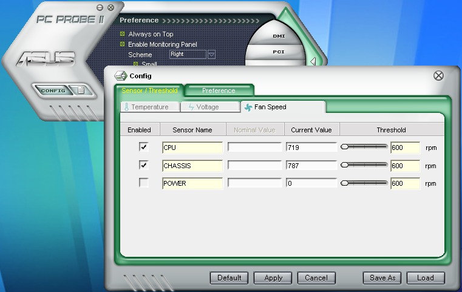This screenshot has width=462, height=292.
Task: Click the CHASSIS threshold slider handle
Action: [344, 165]
